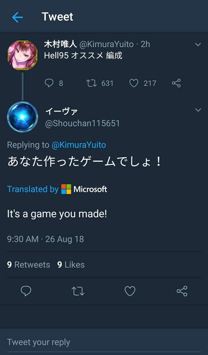Viewport: 208px width, 355px height.
Task: Tap the Translated by Microsoft label
Action: click(x=57, y=189)
